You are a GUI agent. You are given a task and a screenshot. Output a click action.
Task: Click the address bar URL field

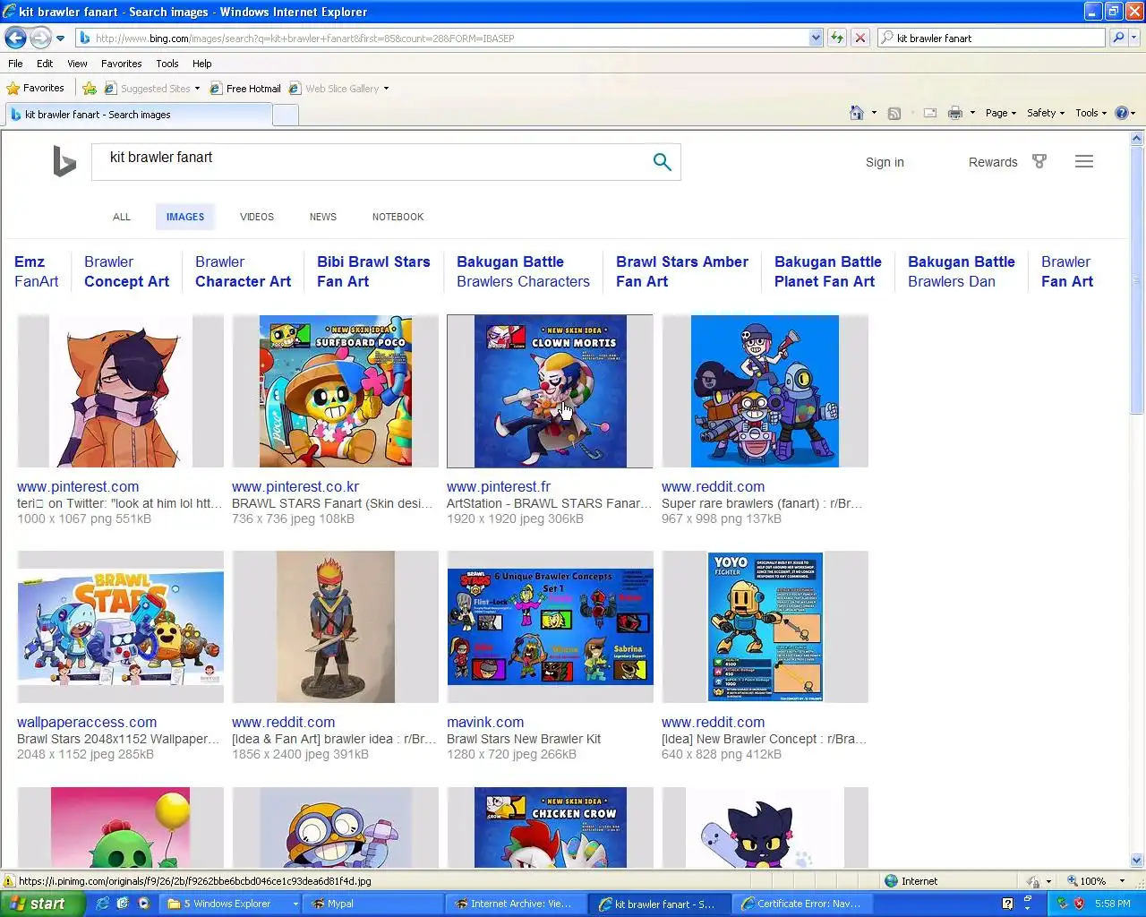point(442,39)
